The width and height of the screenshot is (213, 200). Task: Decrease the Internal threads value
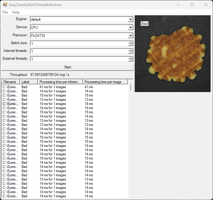(131, 53)
